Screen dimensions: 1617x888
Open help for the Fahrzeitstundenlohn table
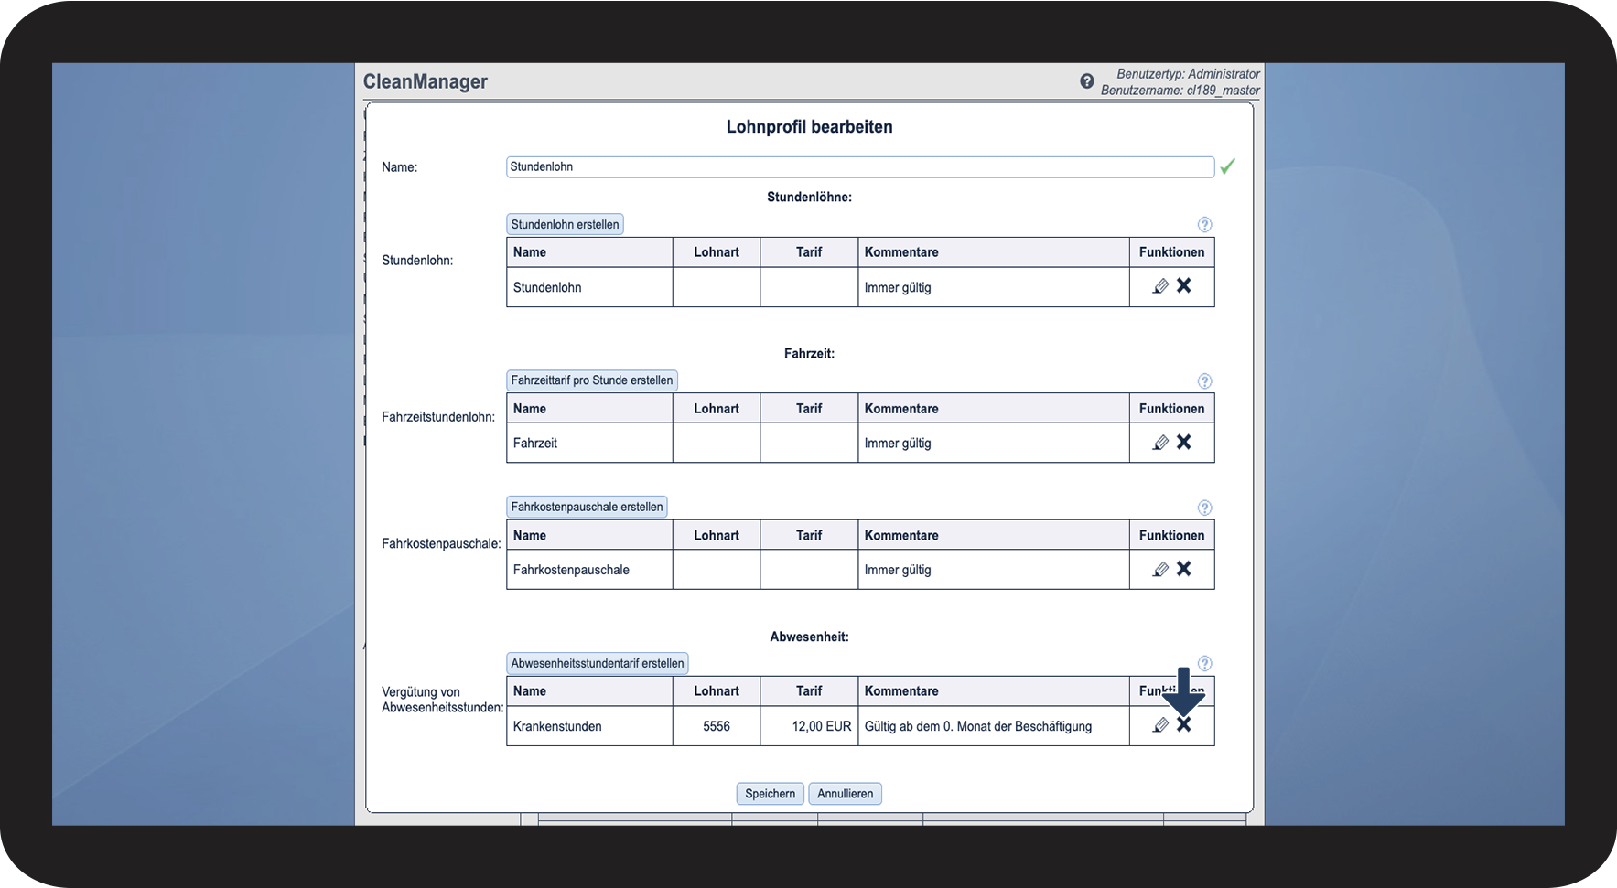pyautogui.click(x=1204, y=381)
